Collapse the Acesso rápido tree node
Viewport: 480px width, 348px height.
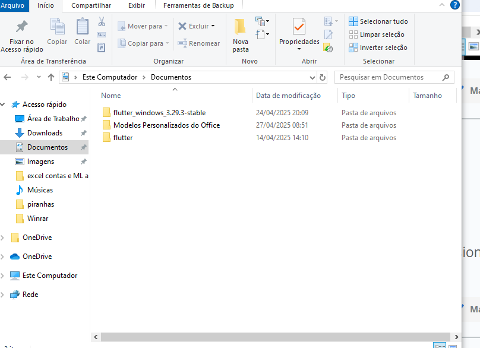[3, 105]
